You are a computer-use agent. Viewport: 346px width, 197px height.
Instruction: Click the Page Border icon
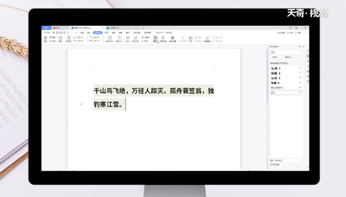click(163, 39)
